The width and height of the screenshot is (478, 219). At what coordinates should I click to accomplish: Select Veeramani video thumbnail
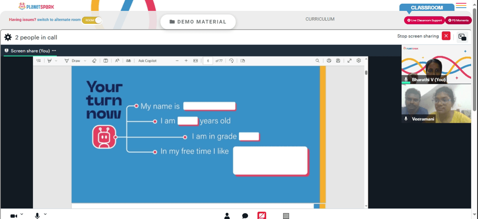click(436, 104)
